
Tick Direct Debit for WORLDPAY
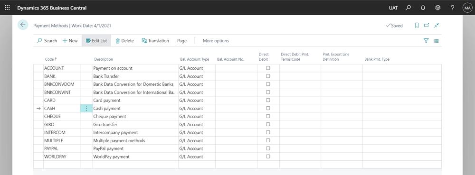tap(268, 157)
